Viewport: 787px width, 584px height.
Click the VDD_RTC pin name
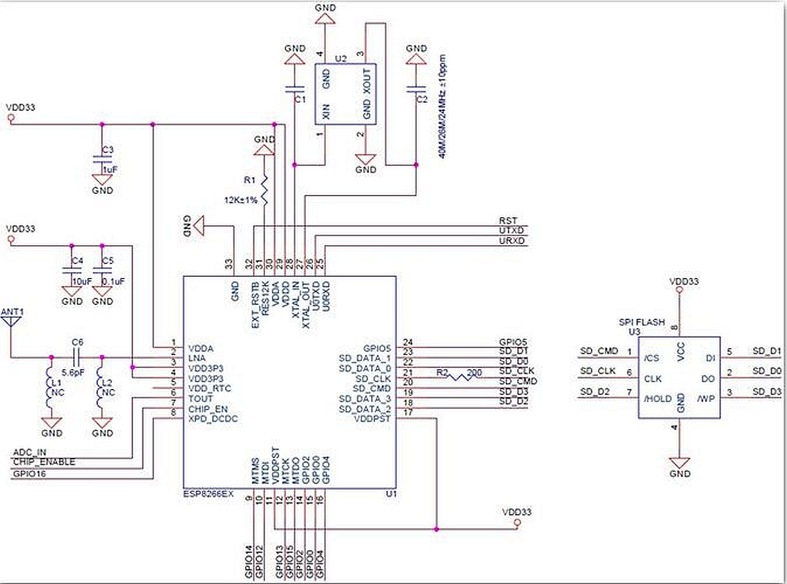click(x=209, y=388)
